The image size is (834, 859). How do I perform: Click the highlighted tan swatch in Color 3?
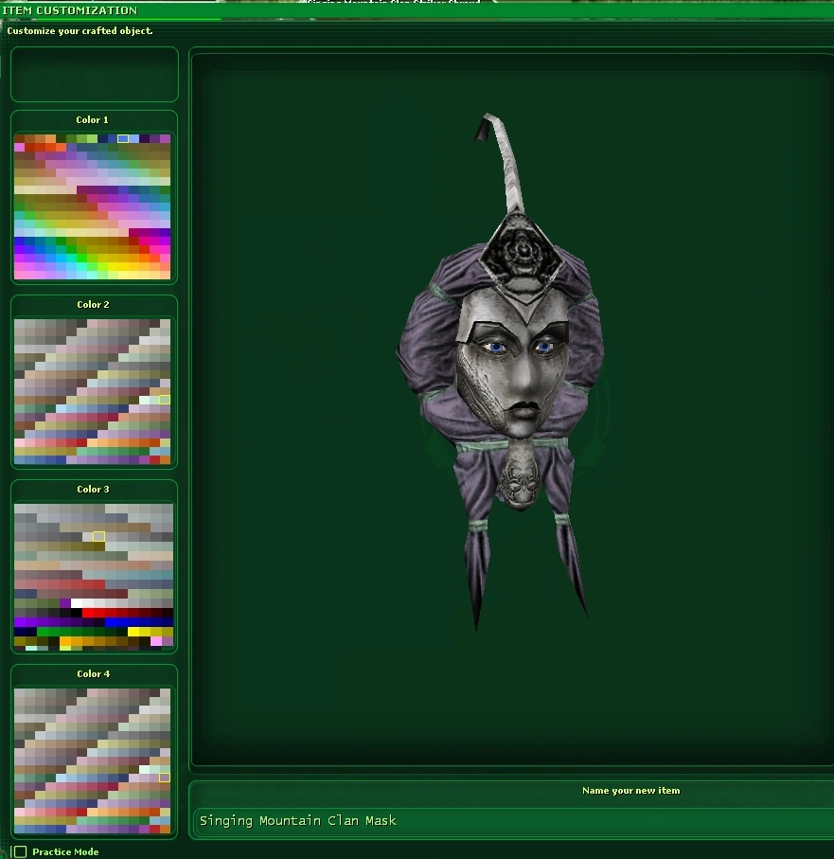pyautogui.click(x=98, y=536)
